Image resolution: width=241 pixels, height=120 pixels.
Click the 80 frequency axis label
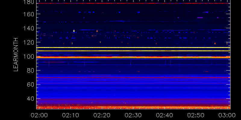(31, 70)
